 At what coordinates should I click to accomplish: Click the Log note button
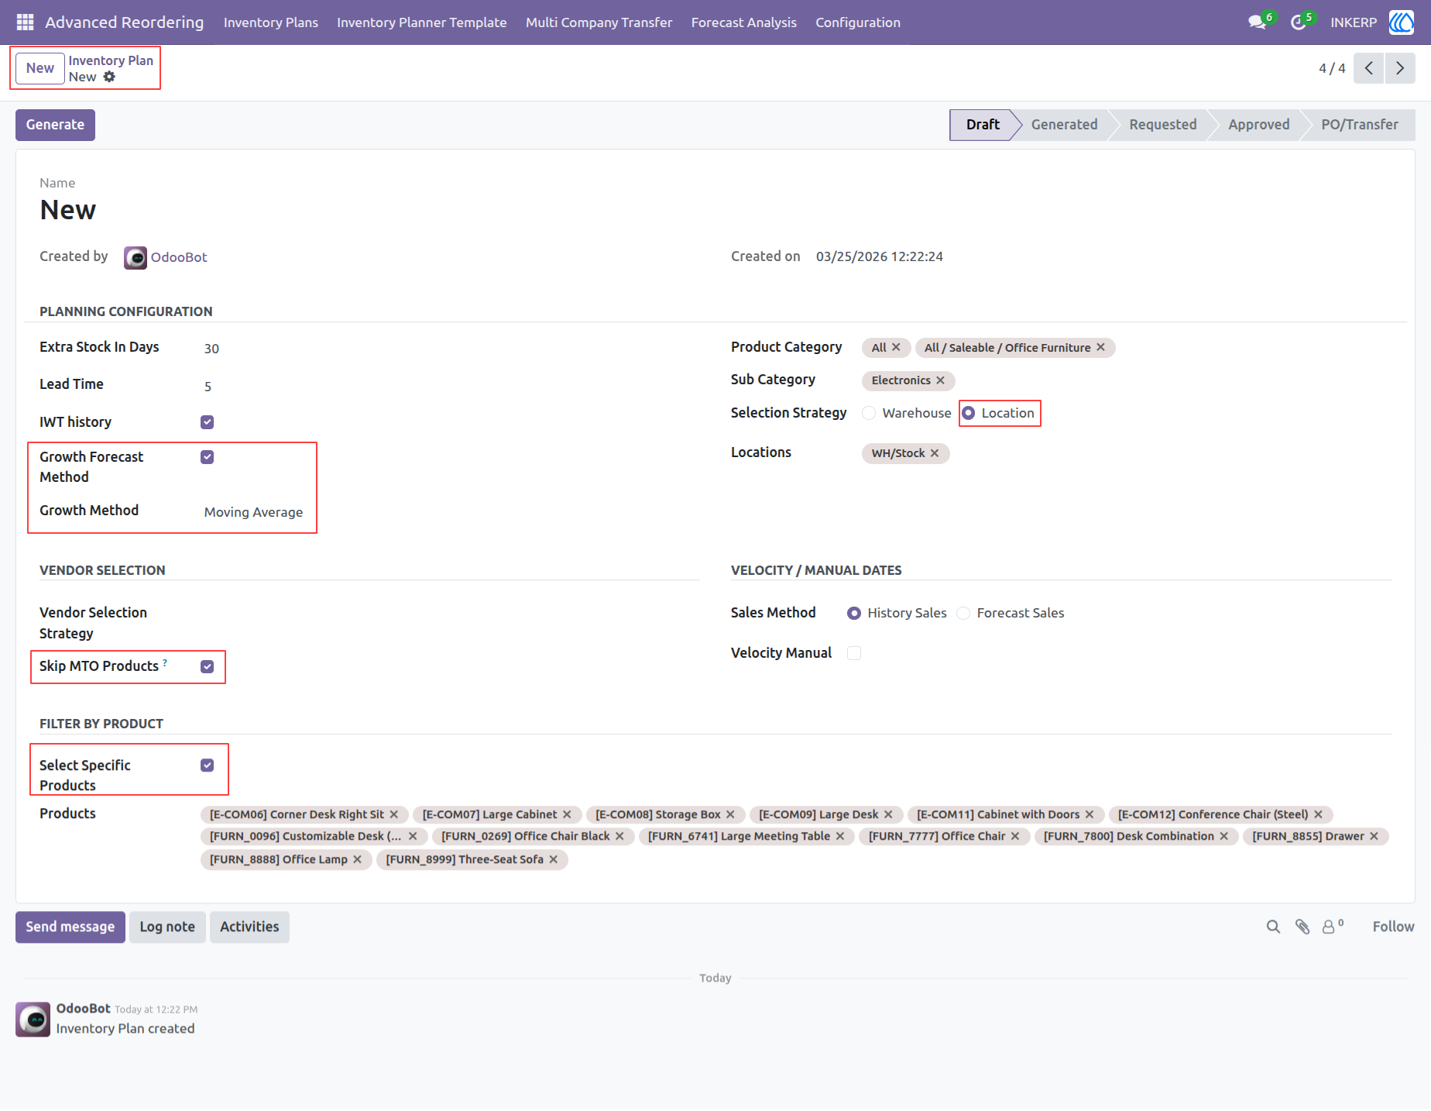(x=167, y=927)
